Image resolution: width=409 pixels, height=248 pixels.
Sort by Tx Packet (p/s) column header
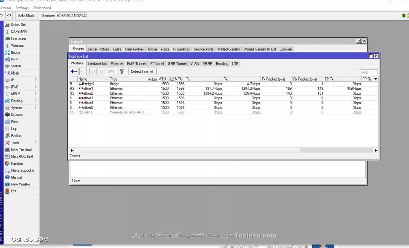(x=276, y=79)
